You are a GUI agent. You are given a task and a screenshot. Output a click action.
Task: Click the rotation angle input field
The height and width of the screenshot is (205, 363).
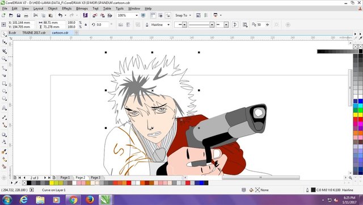tap(103, 24)
